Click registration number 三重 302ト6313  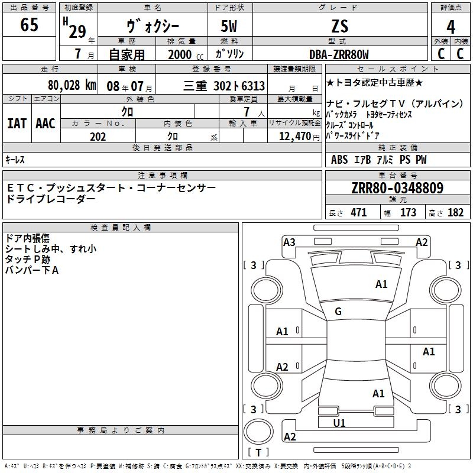click(224, 86)
